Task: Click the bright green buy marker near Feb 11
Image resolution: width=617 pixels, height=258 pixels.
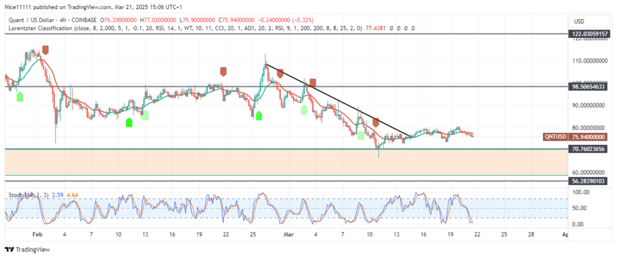Action: [x=129, y=123]
